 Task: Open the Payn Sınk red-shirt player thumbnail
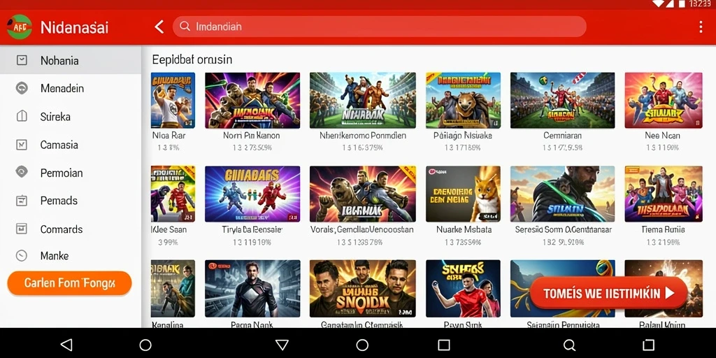coord(463,289)
